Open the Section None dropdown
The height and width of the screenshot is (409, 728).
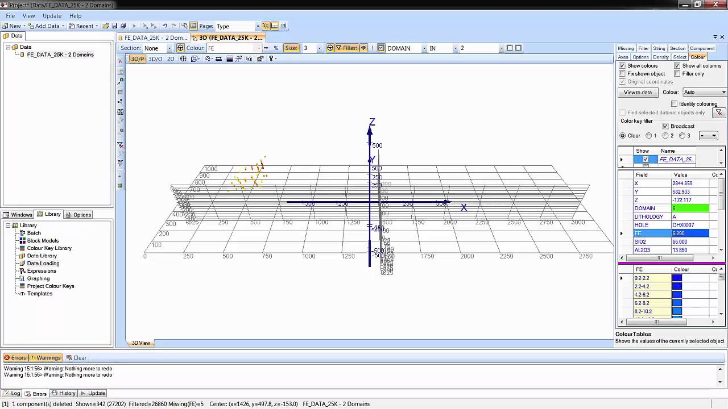click(x=169, y=48)
